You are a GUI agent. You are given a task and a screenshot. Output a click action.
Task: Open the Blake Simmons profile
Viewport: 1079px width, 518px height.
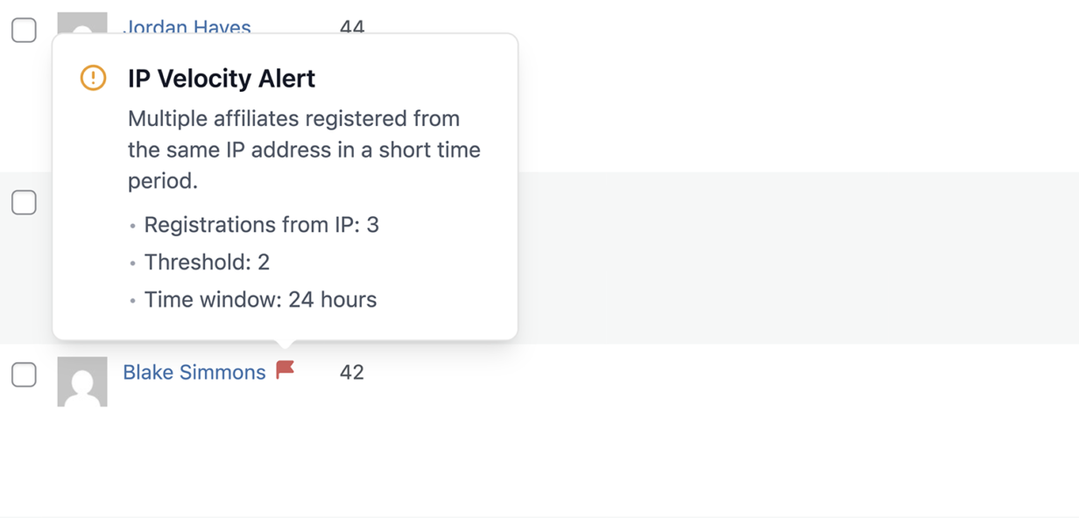pyautogui.click(x=195, y=372)
